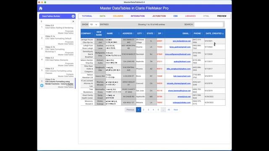
Task: Open the INTEGRATION tab
Action: tap(137, 16)
